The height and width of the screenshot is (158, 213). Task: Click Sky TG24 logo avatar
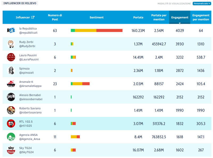pyautogui.click(x=11, y=150)
